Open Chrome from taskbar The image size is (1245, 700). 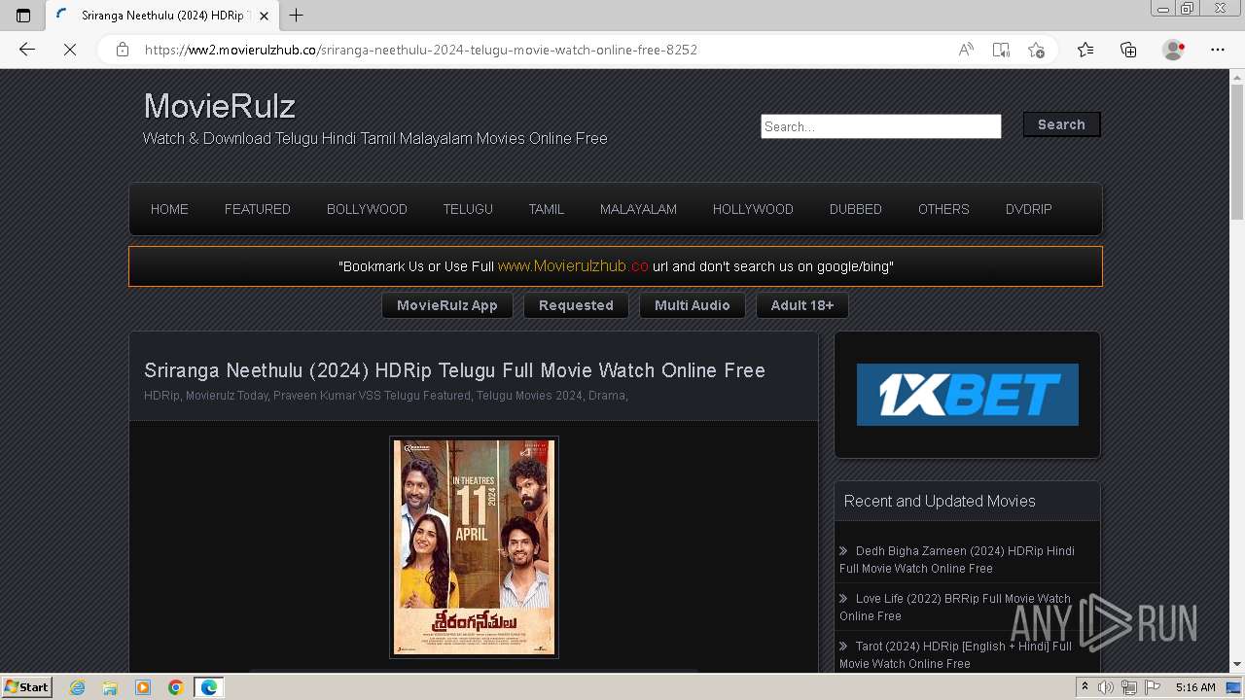pos(176,687)
